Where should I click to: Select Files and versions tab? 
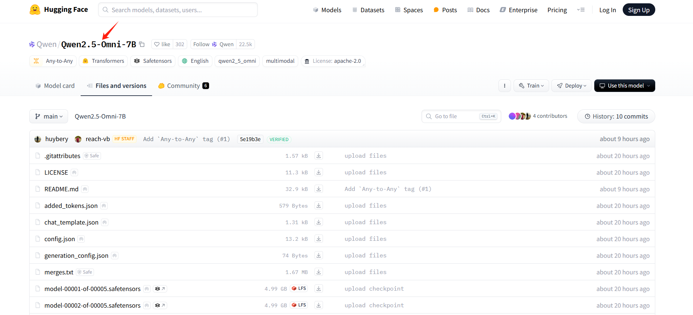point(117,86)
